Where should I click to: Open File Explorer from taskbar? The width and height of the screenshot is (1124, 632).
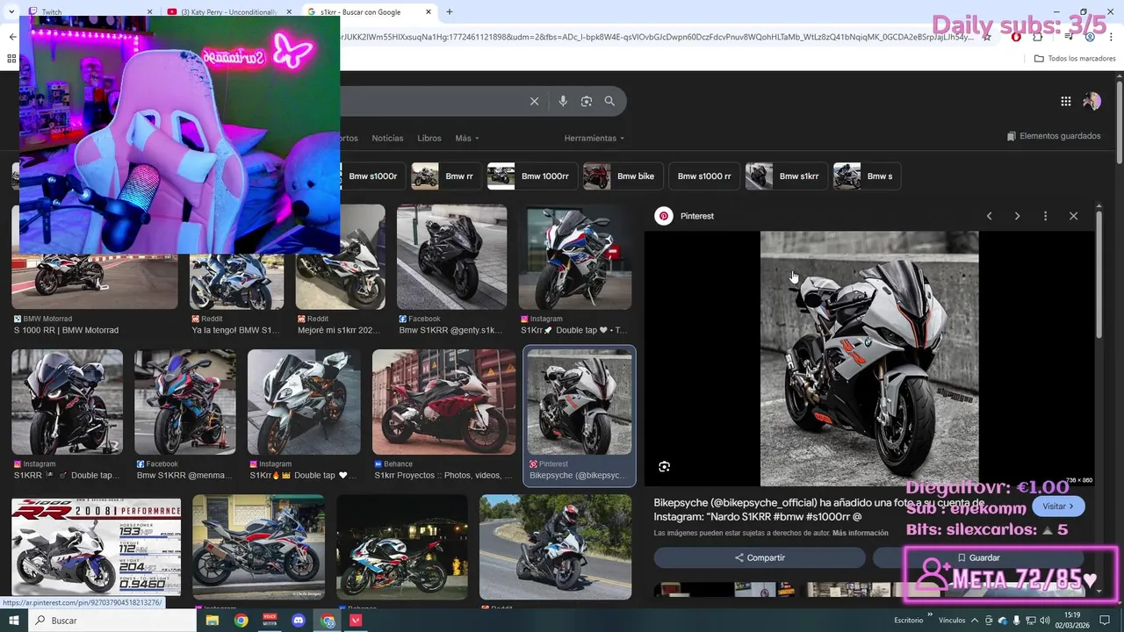click(213, 620)
